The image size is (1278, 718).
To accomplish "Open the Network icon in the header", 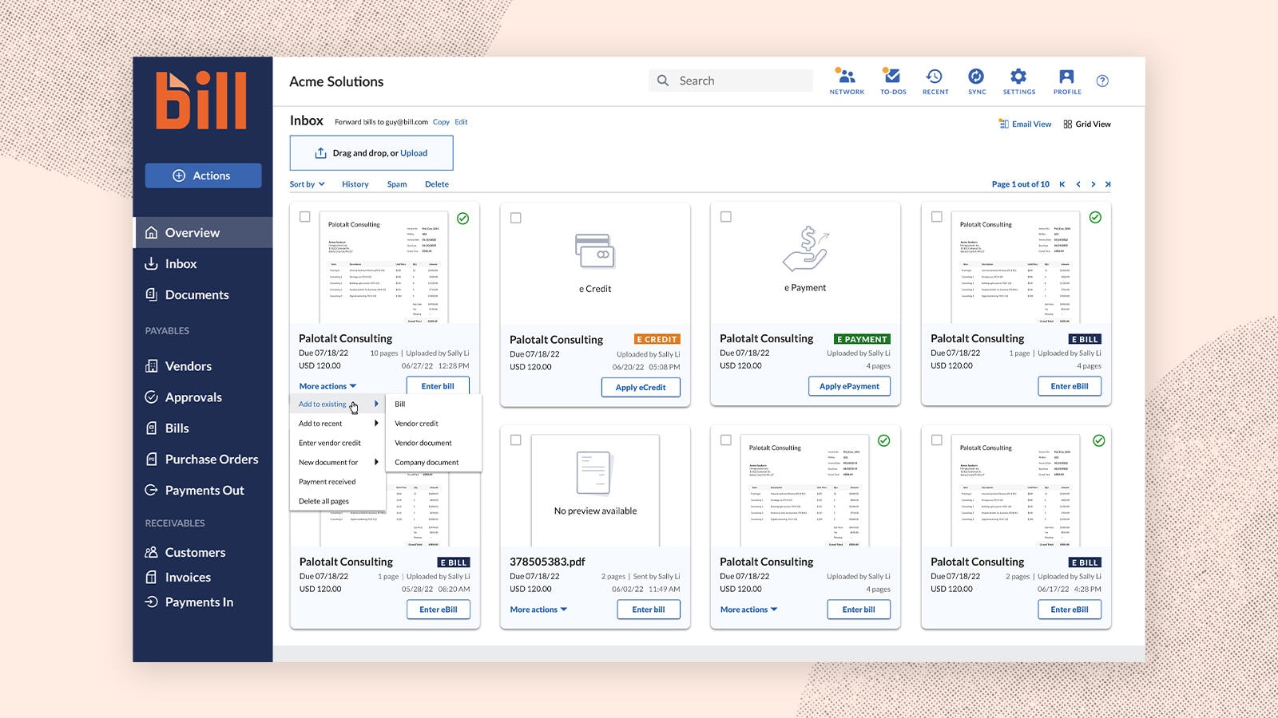I will pyautogui.click(x=846, y=77).
